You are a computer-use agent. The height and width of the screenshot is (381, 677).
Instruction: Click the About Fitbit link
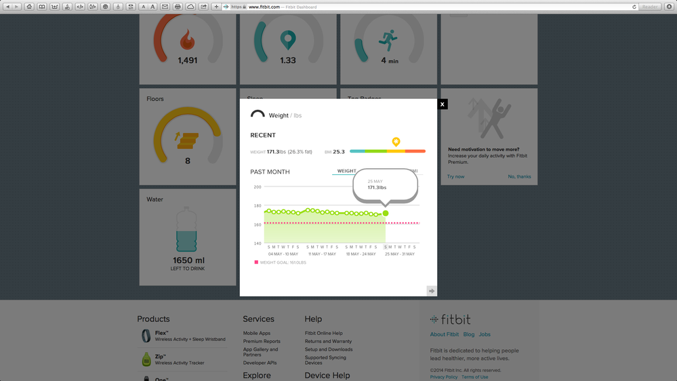445,334
